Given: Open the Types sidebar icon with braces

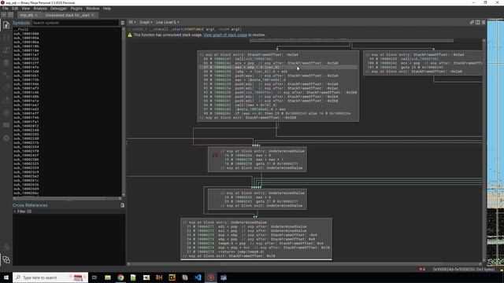Looking at the screenshot, I should pos(6,38).
